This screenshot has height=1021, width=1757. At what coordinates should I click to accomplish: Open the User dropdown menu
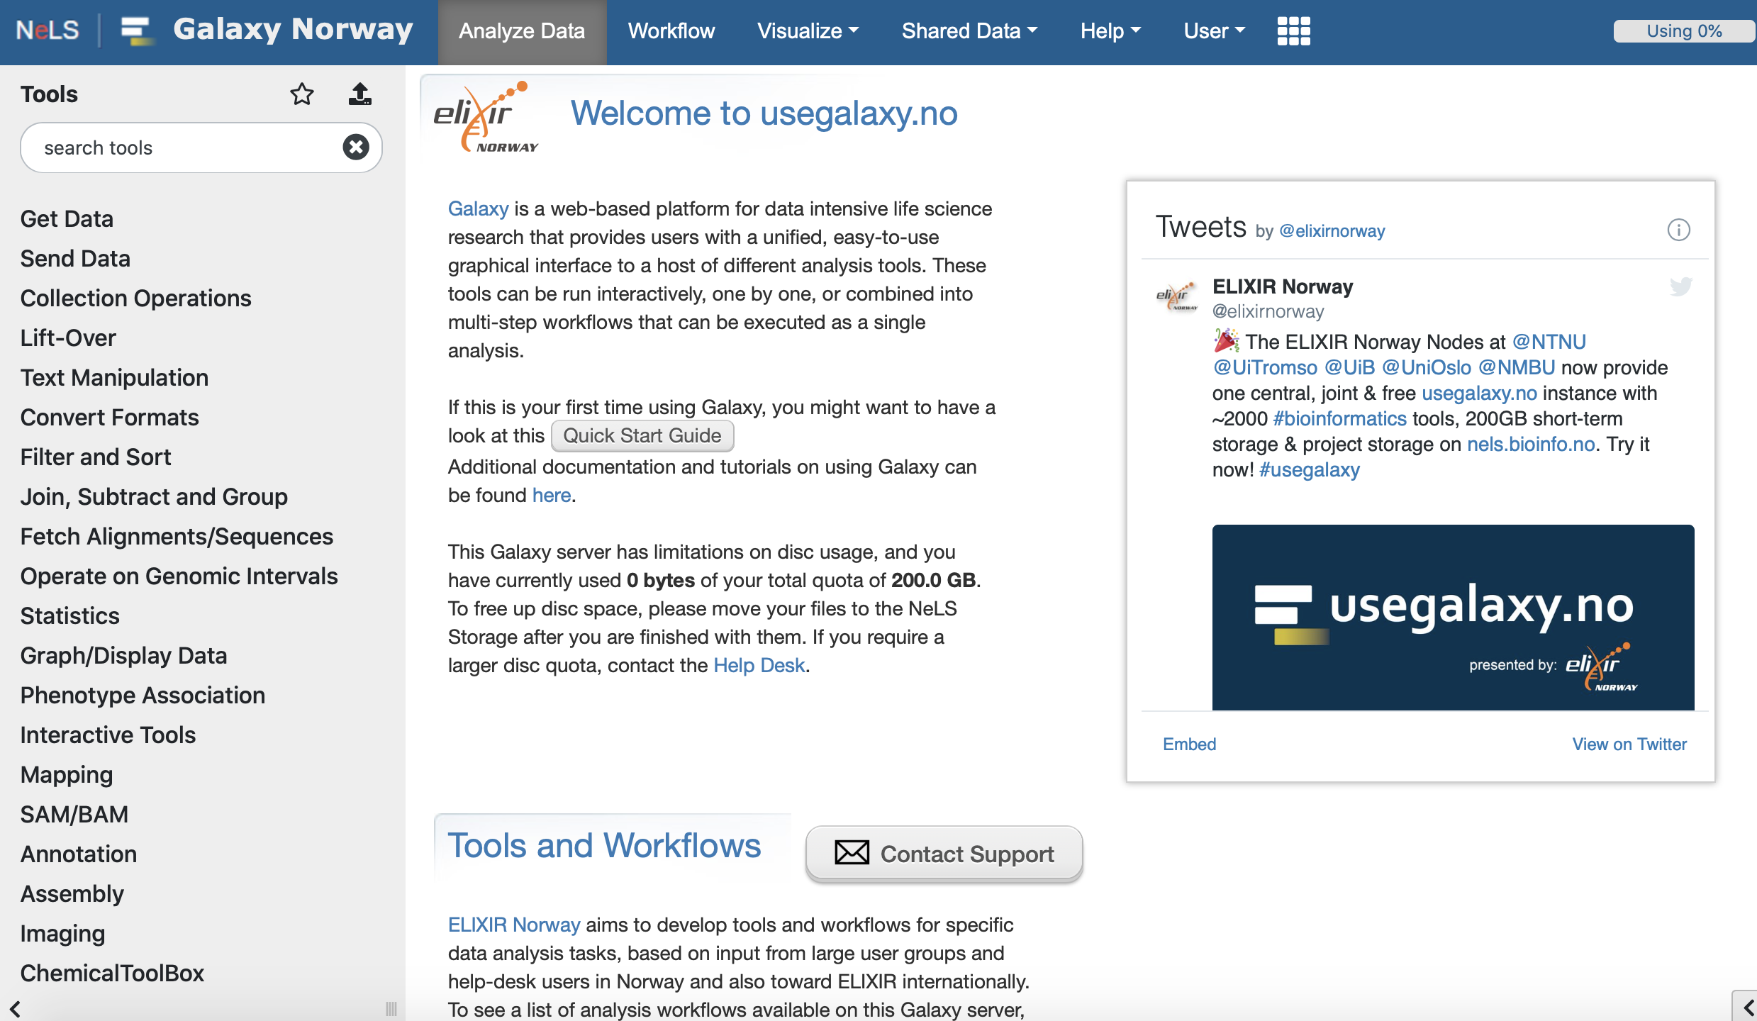pyautogui.click(x=1214, y=31)
